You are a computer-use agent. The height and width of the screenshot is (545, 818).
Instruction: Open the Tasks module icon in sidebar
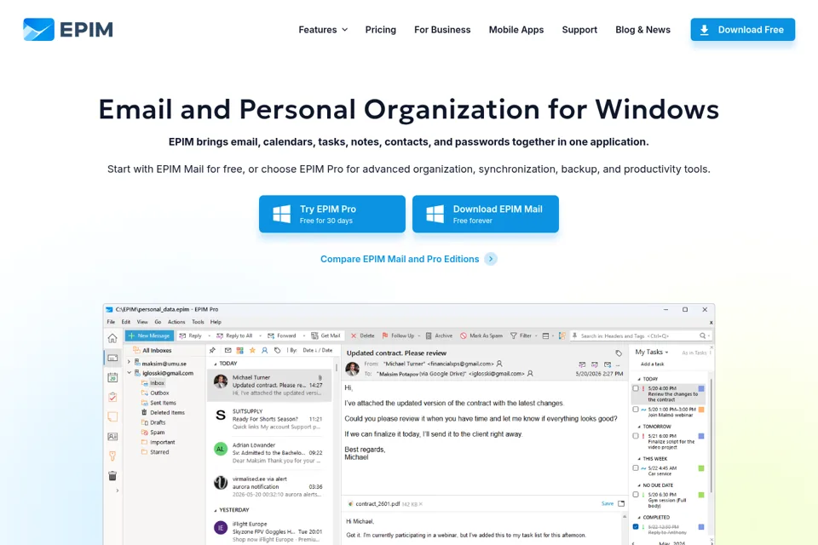pos(112,397)
